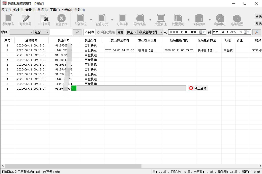This screenshot has height=174, width=262.
Task: Select the 修改单号 (Modify Number) tool
Action: (26, 20)
